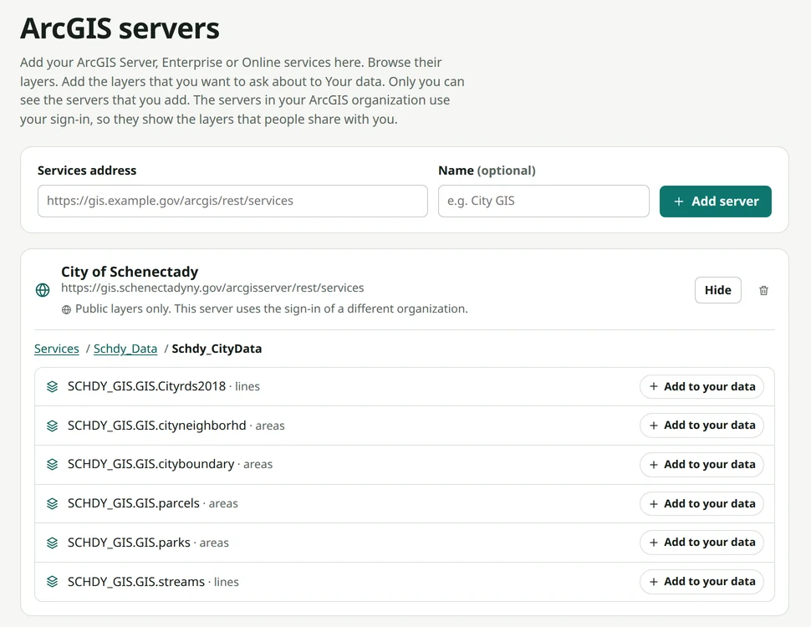
Task: Click the layer icon for SCHDY_GIS.GIS.Cityrds2018
Action: [x=52, y=386]
